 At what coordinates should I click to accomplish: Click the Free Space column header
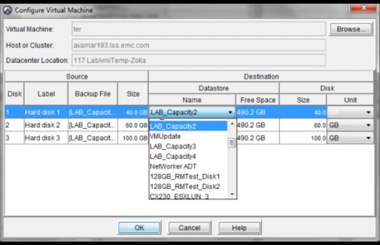coord(258,100)
